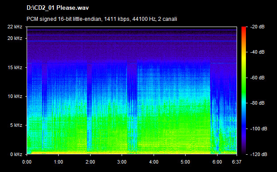Select the 0:00 time axis marker

coord(27,162)
